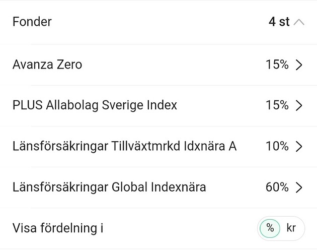Collapse the Fonder section with the up chevron

point(299,22)
